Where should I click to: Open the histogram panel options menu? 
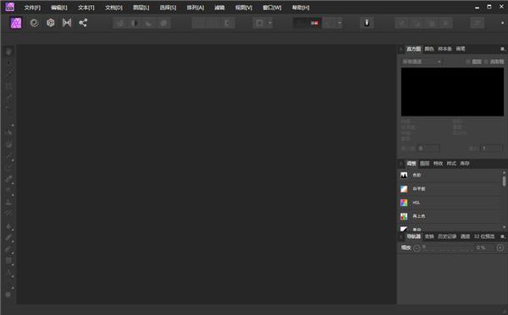click(502, 49)
